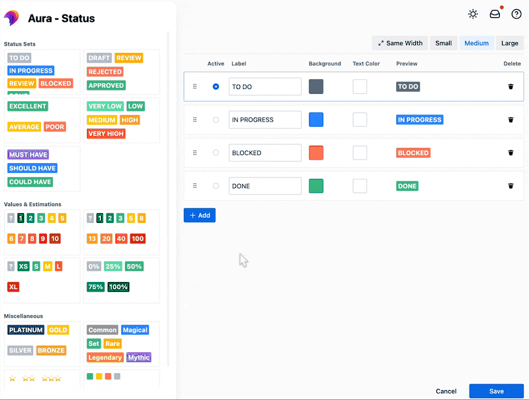Image resolution: width=529 pixels, height=400 pixels.
Task: Delete the IN PROGRESS status row
Action: pyautogui.click(x=510, y=119)
